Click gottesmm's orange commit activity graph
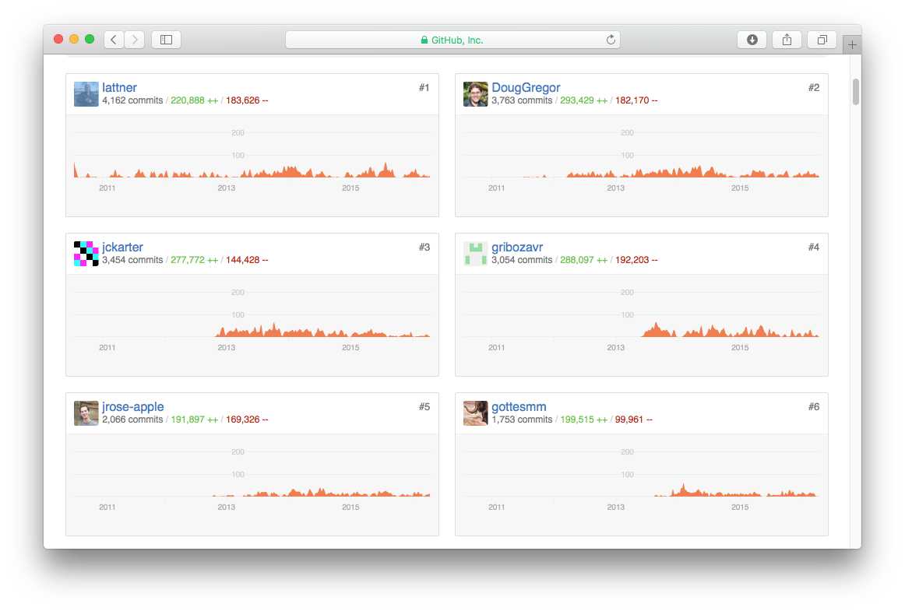 737,490
